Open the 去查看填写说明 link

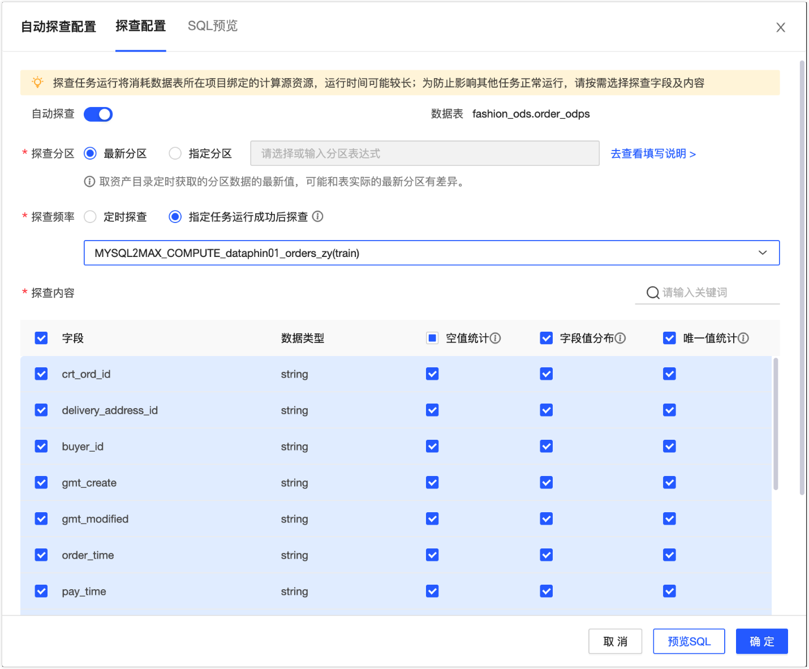coord(653,154)
